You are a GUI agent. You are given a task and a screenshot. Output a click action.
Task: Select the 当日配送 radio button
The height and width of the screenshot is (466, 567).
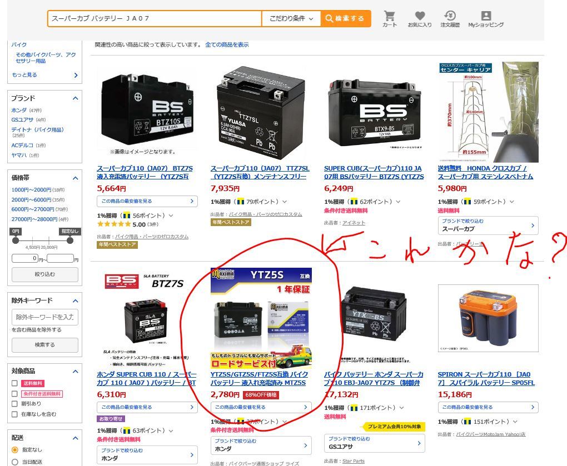click(15, 462)
